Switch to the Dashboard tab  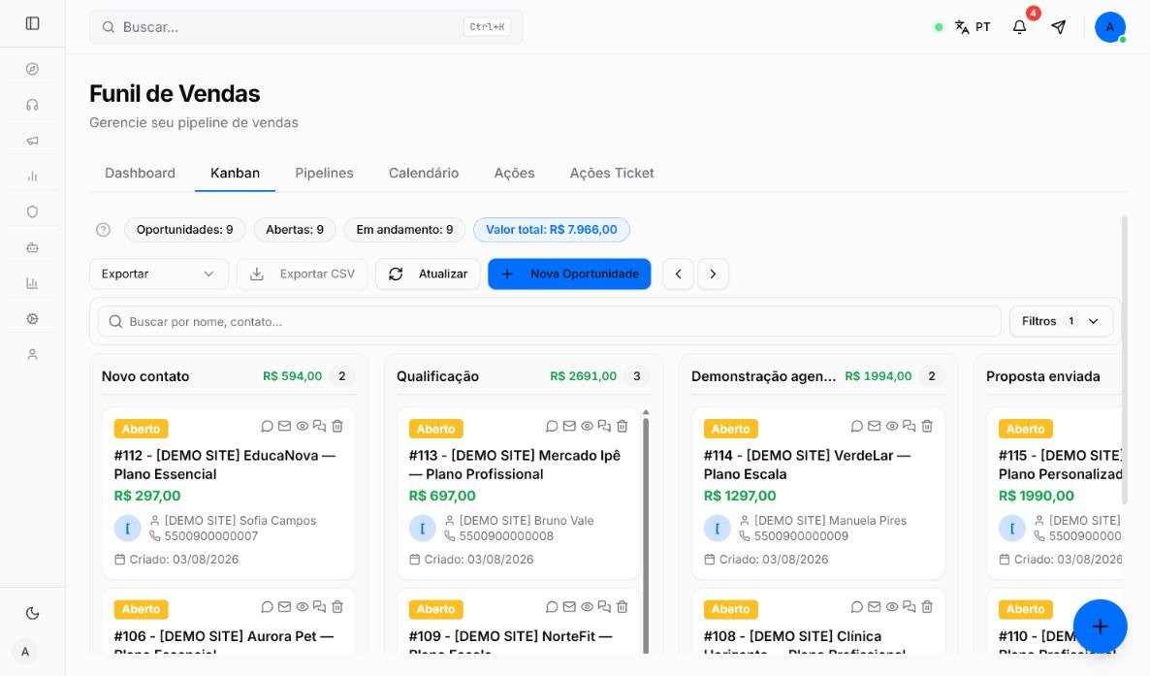140,174
